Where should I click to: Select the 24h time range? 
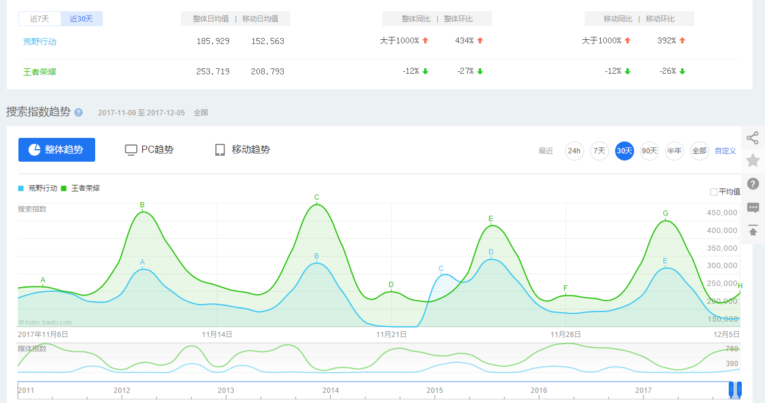(x=574, y=151)
